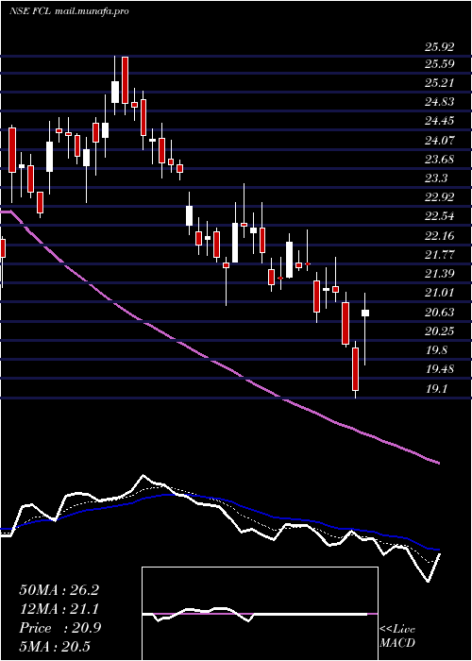Click the 25.92 price level label
The height and width of the screenshot is (661, 472).
440,47
